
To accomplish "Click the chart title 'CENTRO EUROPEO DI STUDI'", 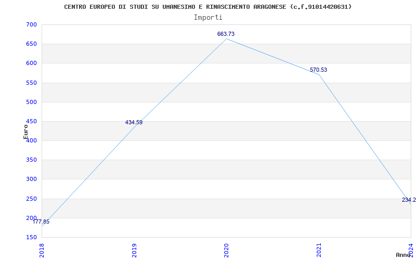I will [x=207, y=7].
